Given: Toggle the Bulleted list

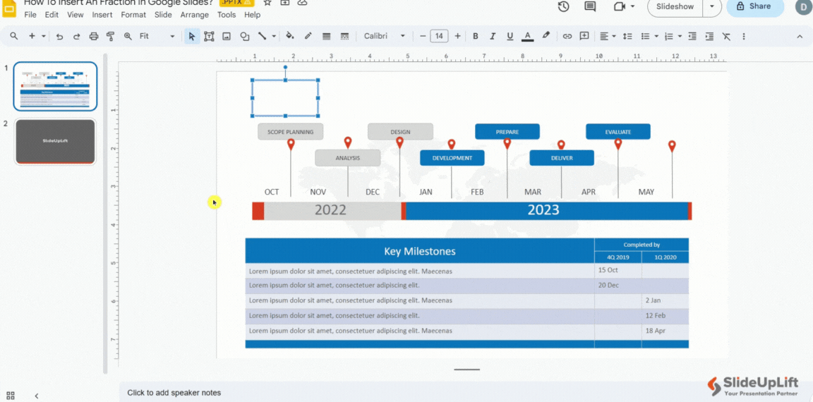Looking at the screenshot, I should coord(646,36).
